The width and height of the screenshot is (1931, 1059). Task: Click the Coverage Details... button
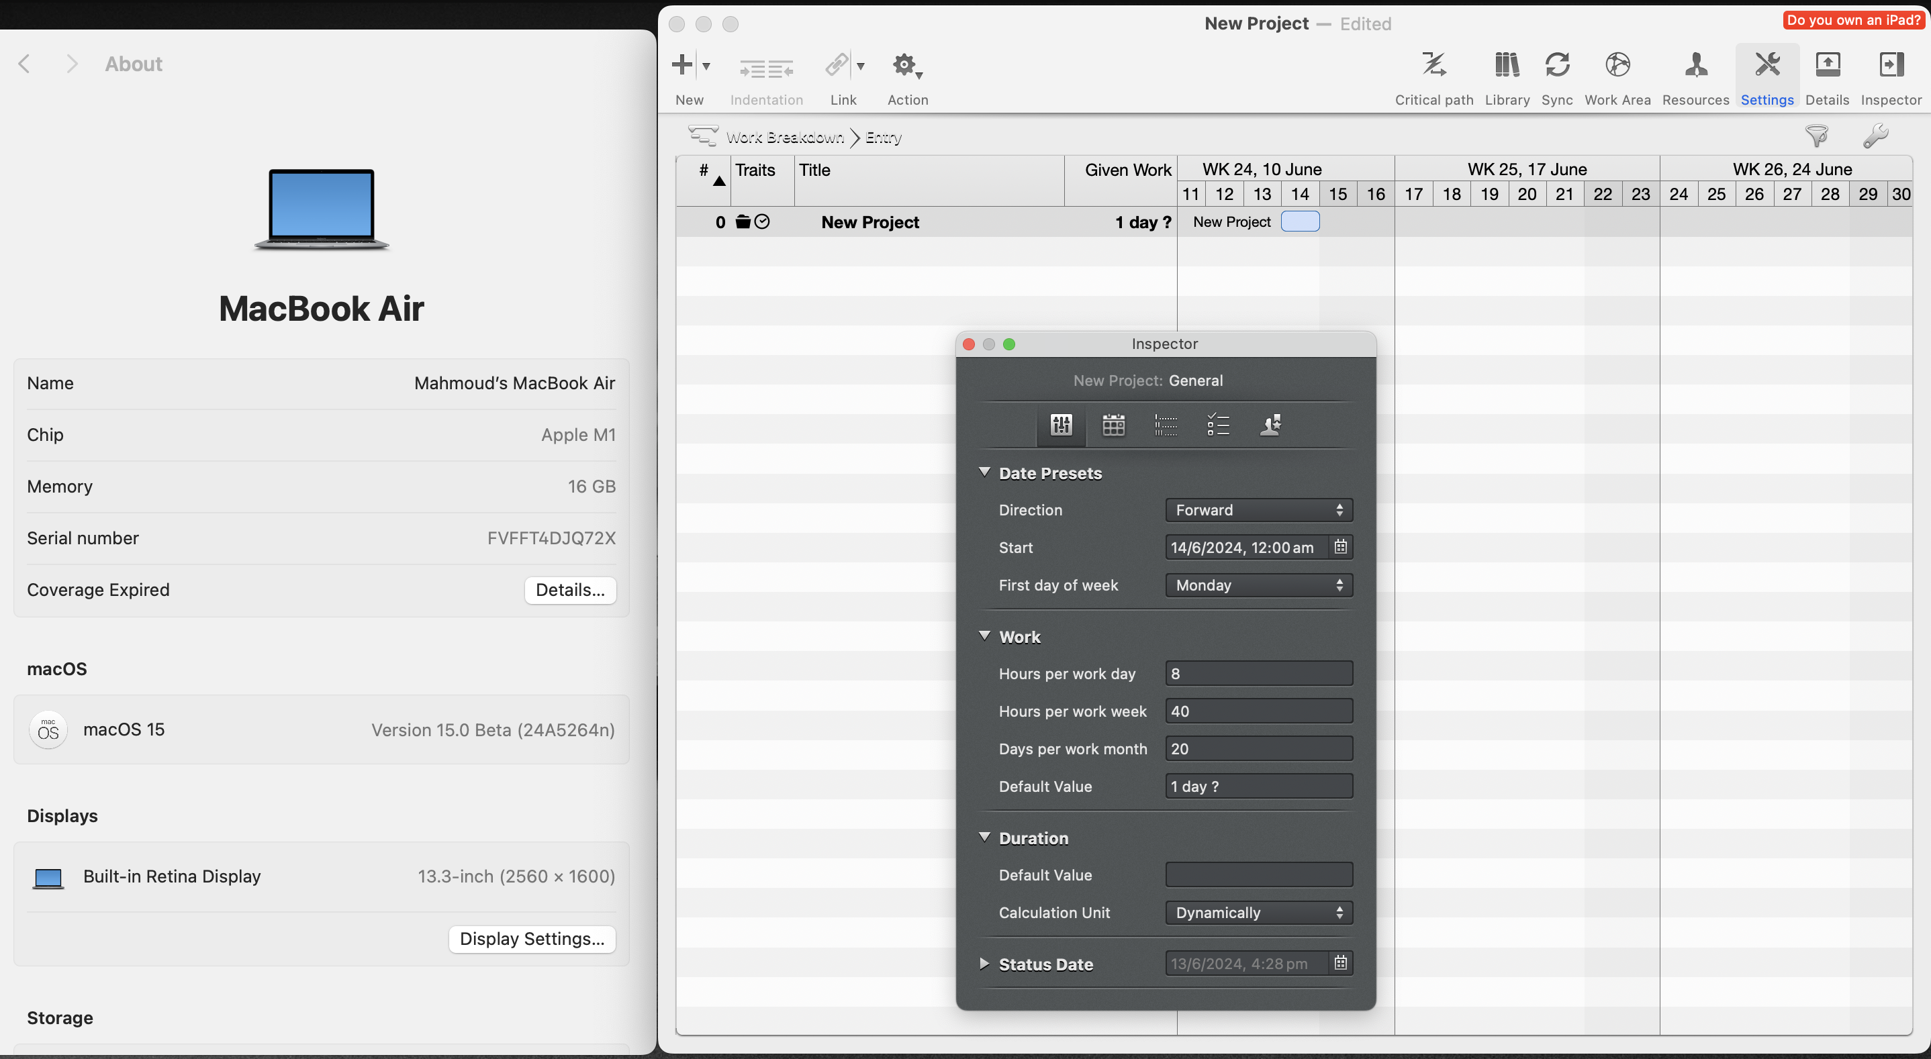point(570,590)
